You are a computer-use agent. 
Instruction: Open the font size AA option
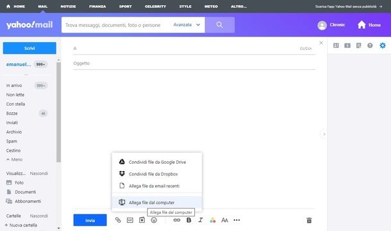coord(225,220)
